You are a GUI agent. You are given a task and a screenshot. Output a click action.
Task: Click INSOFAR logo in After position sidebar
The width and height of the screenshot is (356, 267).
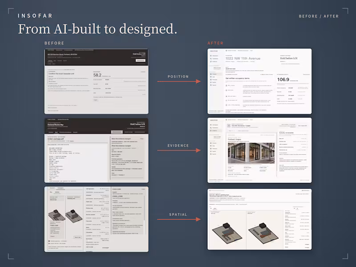click(214, 51)
